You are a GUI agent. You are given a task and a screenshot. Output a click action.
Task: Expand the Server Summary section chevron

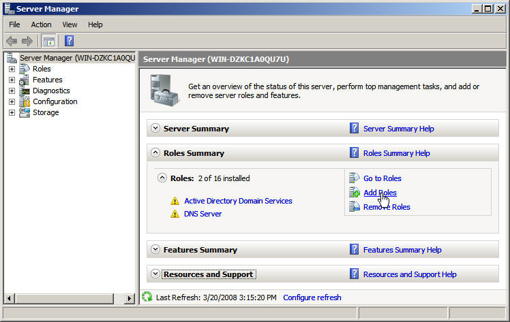(155, 128)
